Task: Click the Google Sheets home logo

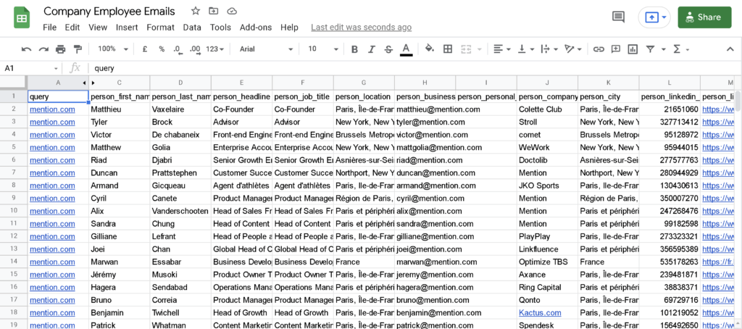Action: [x=22, y=18]
